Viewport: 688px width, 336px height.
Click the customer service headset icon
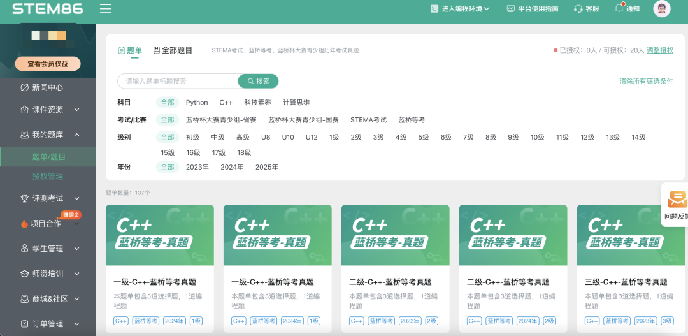tap(578, 9)
